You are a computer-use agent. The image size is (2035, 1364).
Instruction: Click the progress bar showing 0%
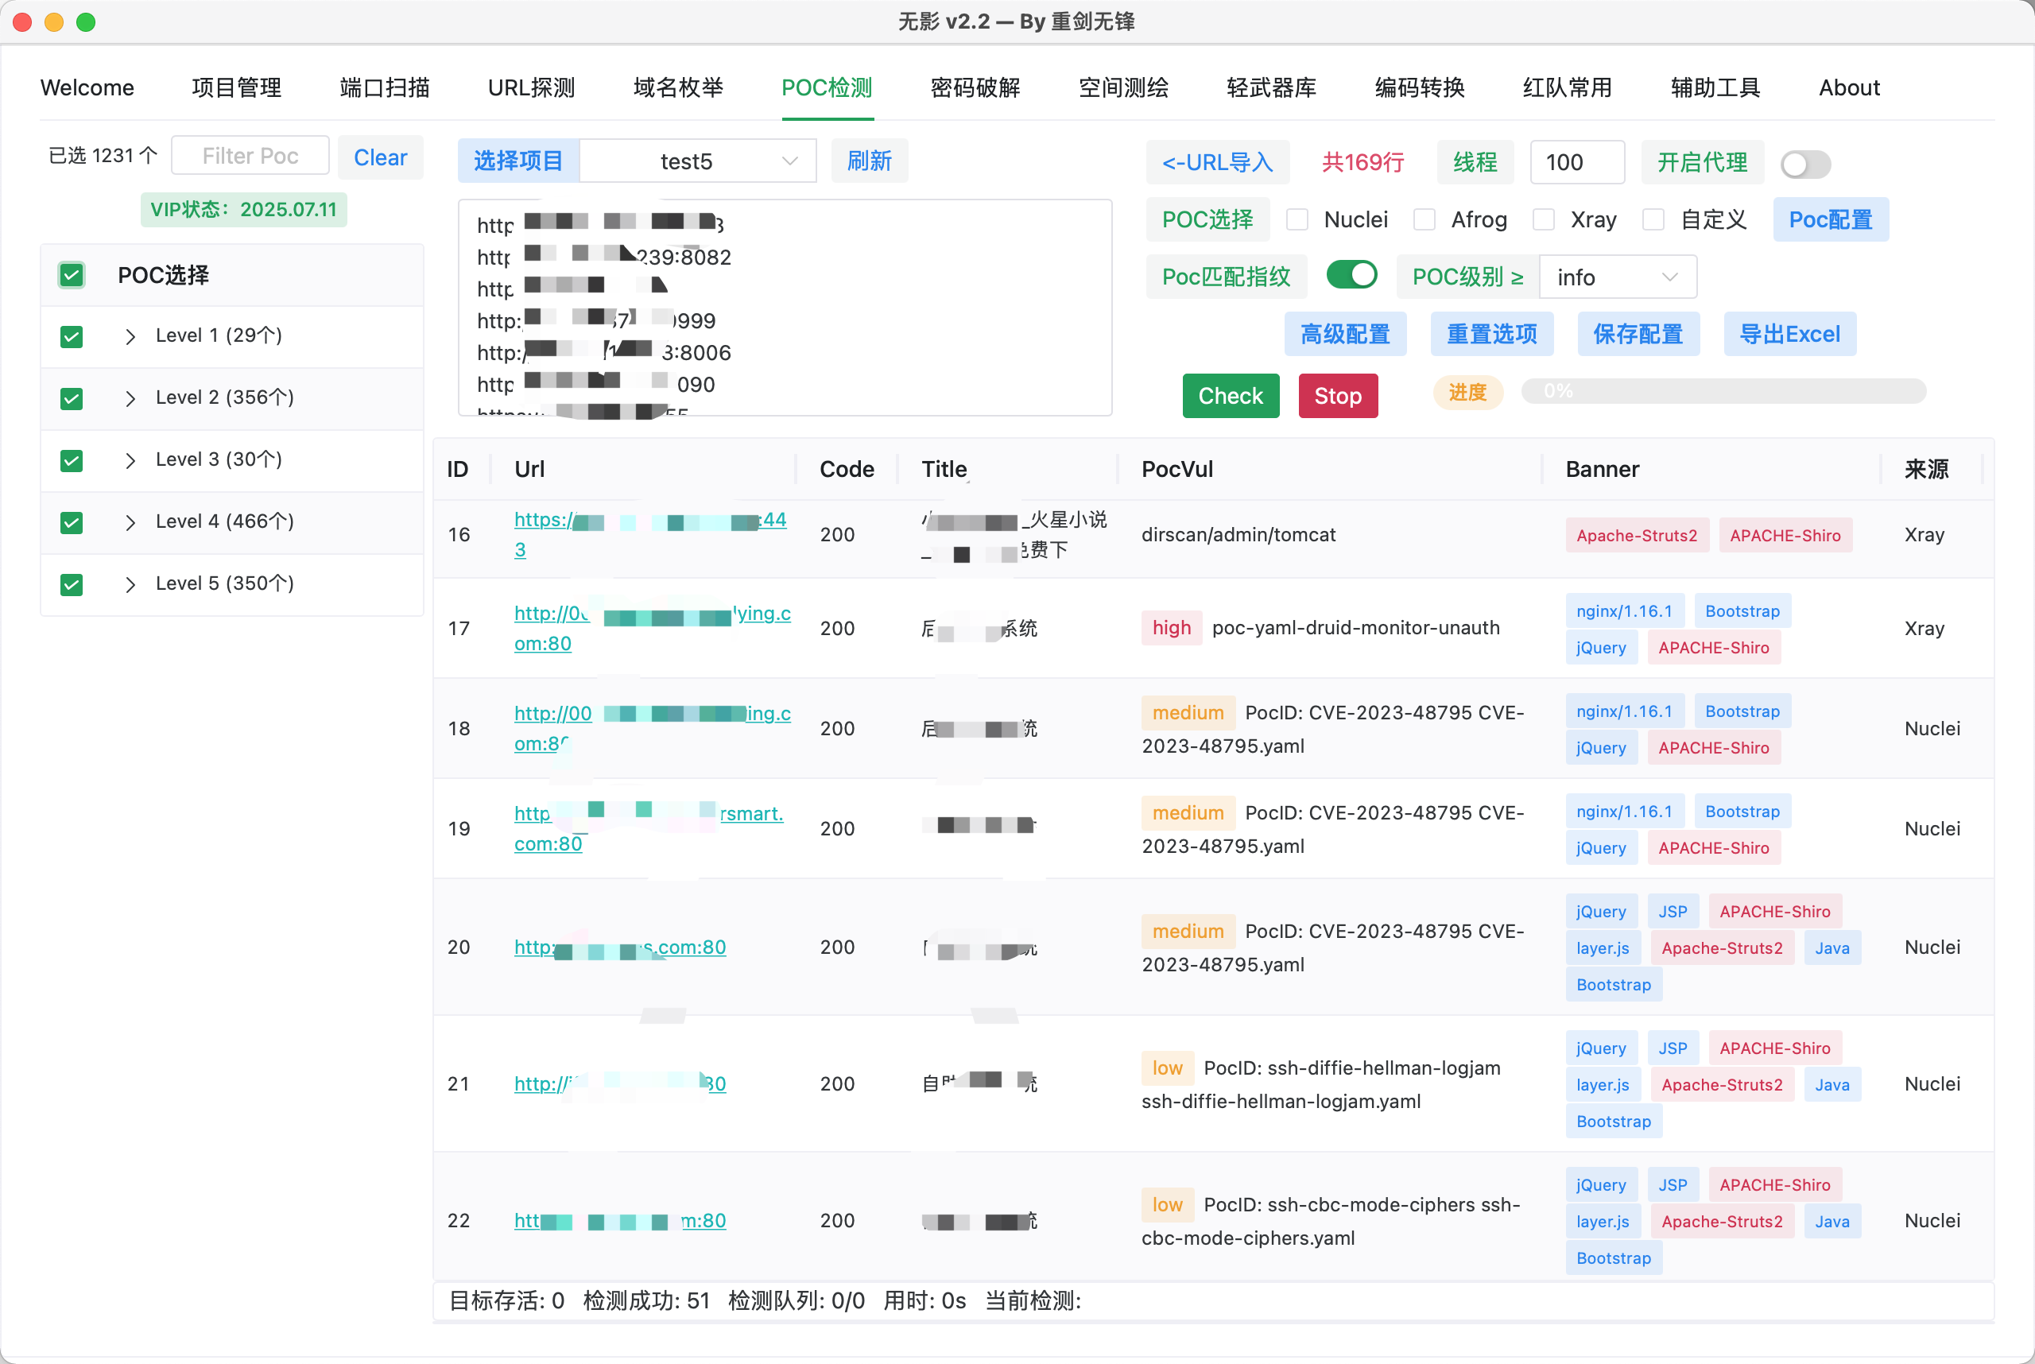(x=1723, y=391)
